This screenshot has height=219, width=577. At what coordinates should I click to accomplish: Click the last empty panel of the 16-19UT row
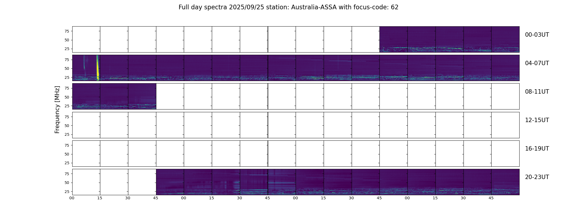coord(505,154)
